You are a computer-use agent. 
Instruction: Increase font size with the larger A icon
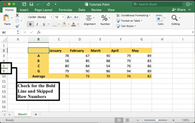69,17
